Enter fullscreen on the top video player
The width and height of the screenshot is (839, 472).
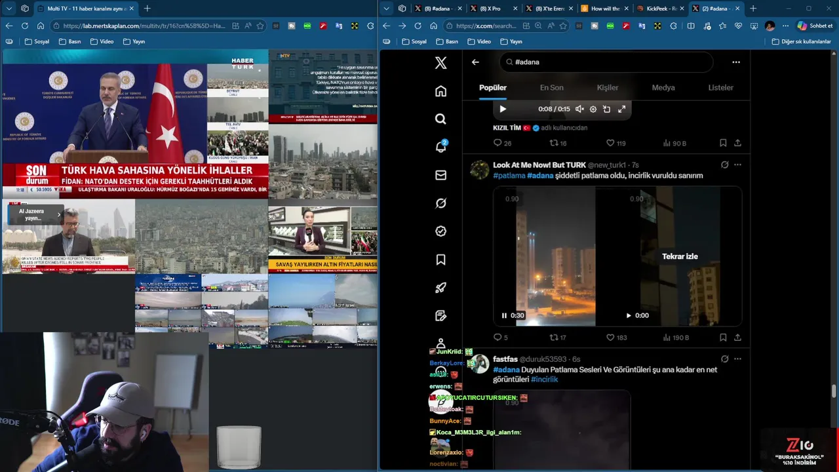(x=621, y=109)
